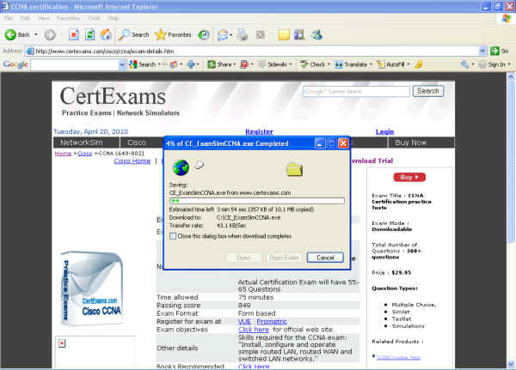This screenshot has height=370, width=516.
Task: Open the Edit menu
Action: (25, 18)
